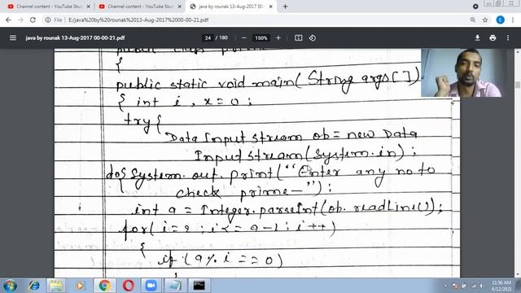The image size is (521, 293).
Task: Show hidden system tray icons
Action: [x=445, y=286]
